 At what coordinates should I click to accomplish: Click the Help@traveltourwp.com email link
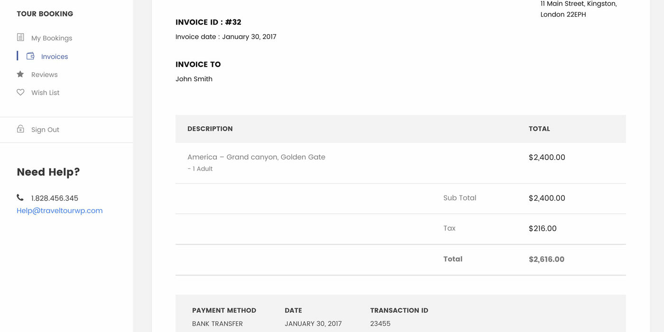pos(60,211)
